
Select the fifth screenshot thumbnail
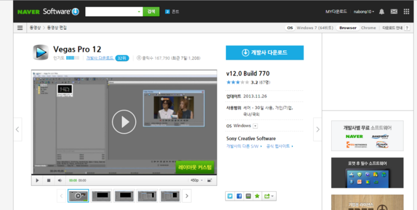[x=170, y=196]
